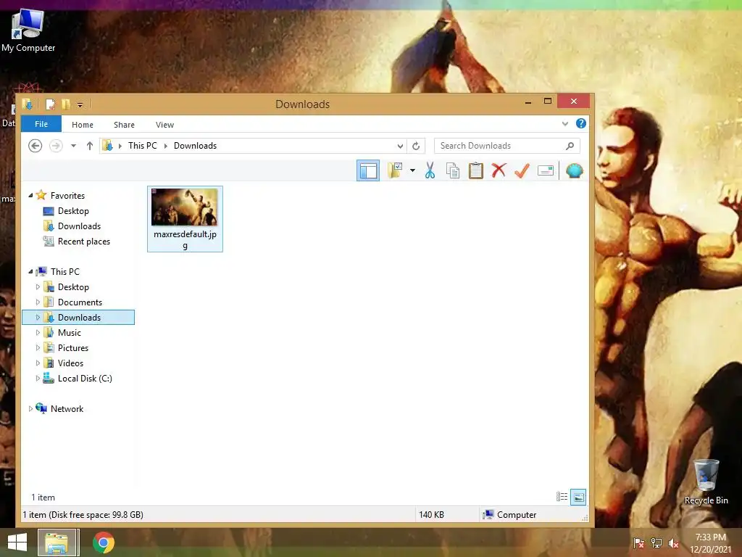Click the muted volume tray icon
Screen dimensions: 742x557
(x=674, y=543)
